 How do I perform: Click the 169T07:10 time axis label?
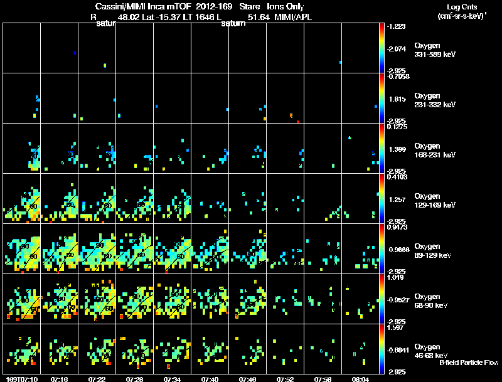click(22, 379)
